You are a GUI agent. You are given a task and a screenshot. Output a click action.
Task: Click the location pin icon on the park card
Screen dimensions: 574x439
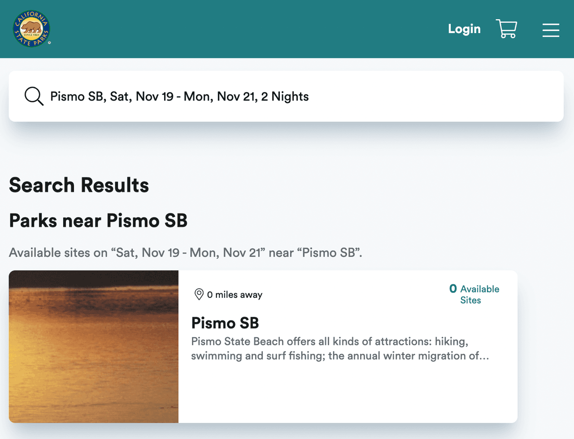click(199, 294)
